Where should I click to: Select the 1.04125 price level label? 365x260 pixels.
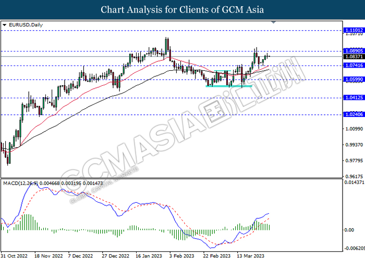tap(354, 98)
